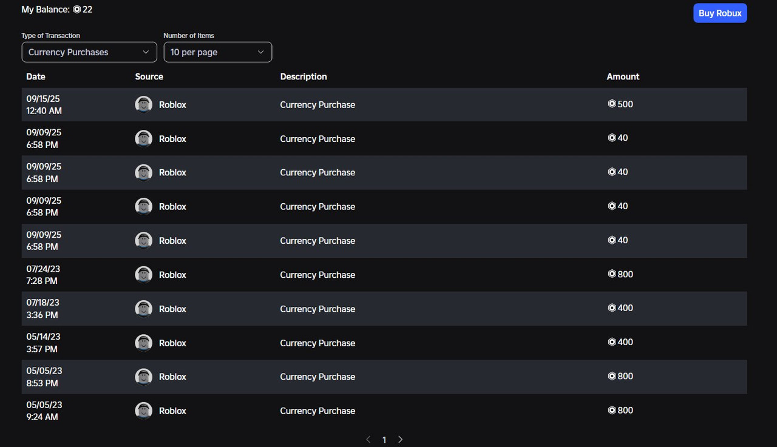Go to the next page with the right chevron

point(400,440)
